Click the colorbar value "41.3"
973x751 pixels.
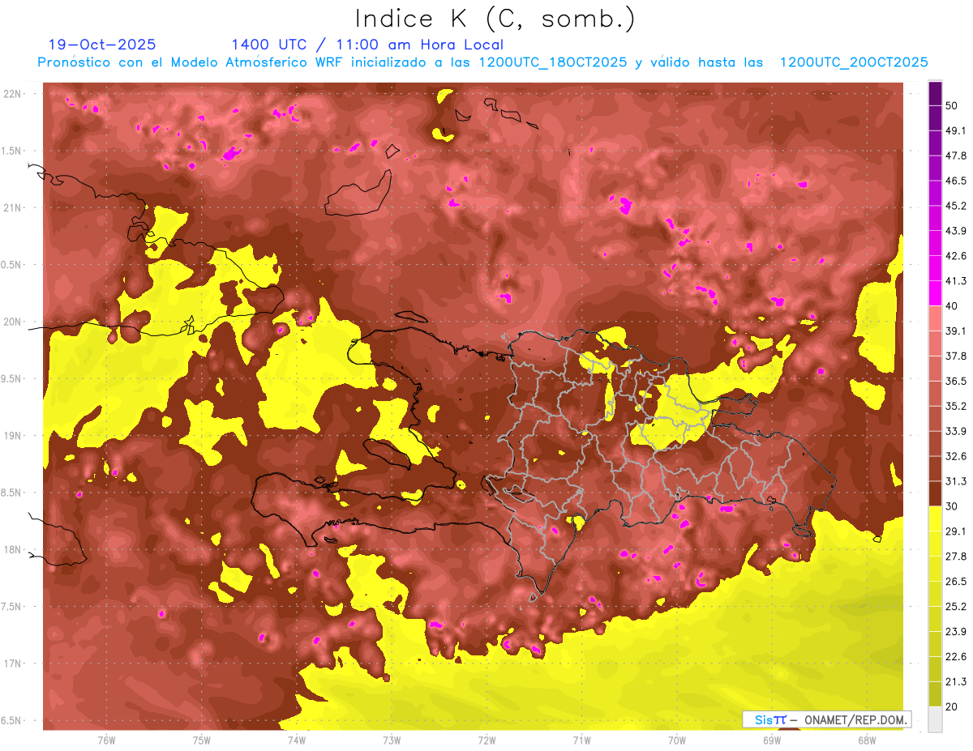pyautogui.click(x=957, y=281)
